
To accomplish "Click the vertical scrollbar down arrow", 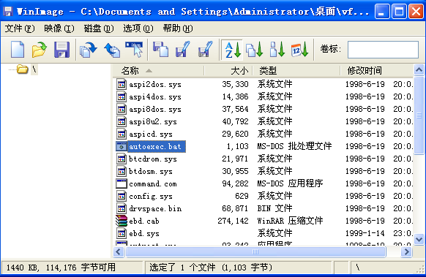I will click(419, 240).
